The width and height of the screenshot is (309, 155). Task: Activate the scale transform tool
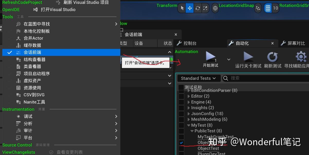point(205,8)
